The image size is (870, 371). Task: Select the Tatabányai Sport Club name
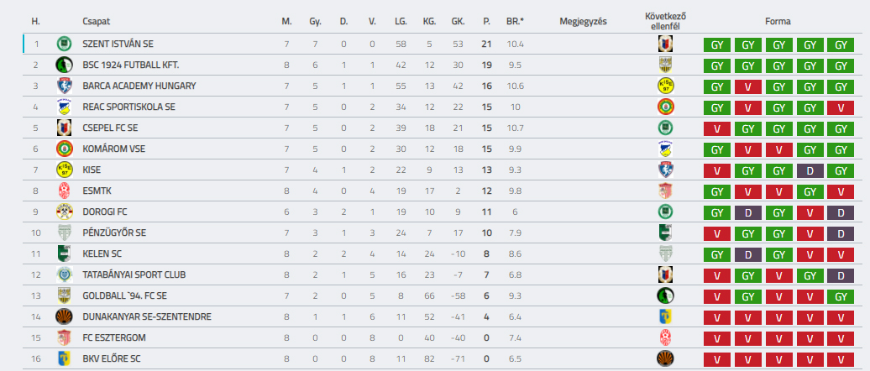point(134,274)
